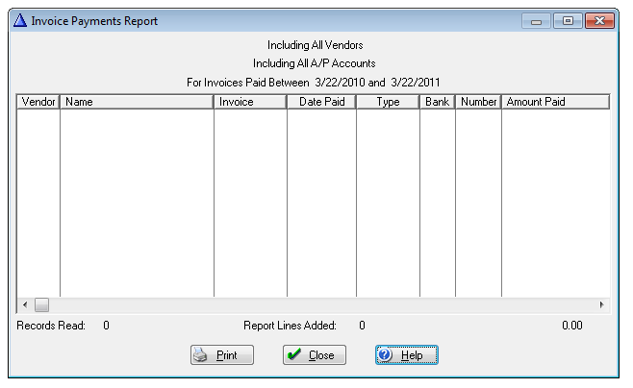Click the horizontal scrollbar right arrow

[x=602, y=304]
